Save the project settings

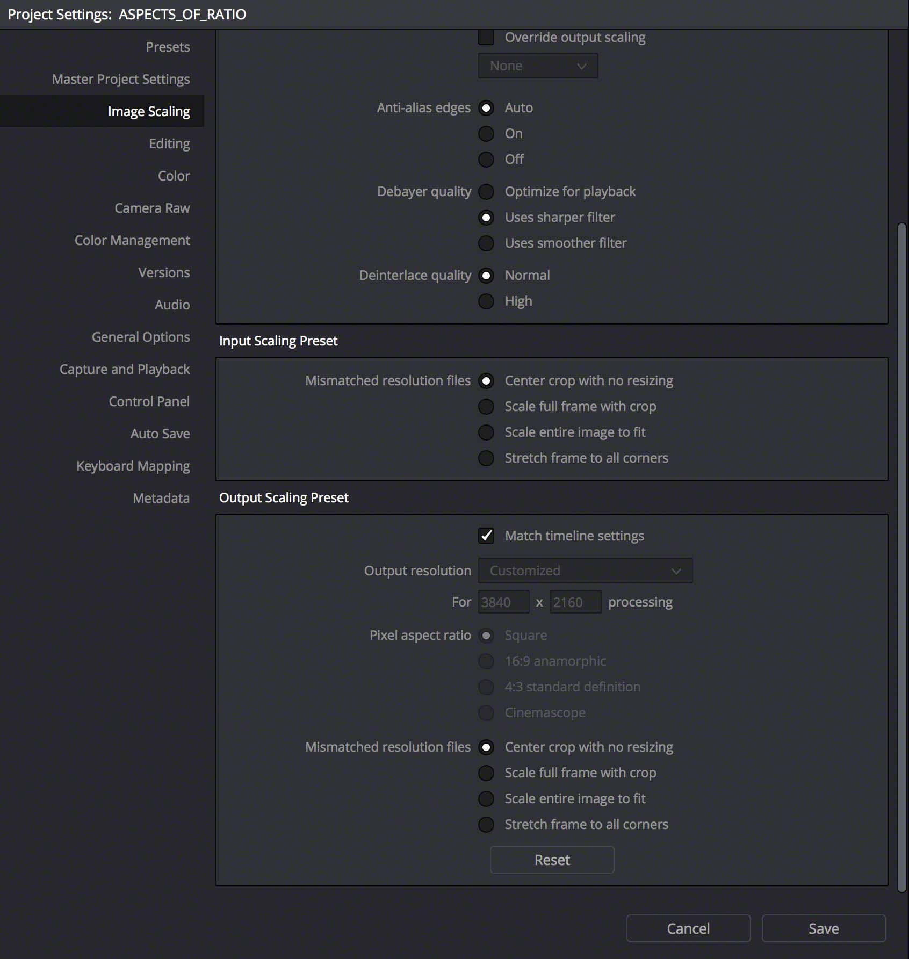824,928
